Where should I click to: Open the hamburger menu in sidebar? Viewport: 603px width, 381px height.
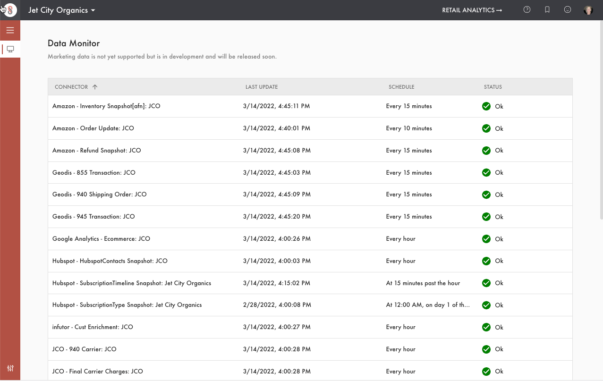pos(10,30)
